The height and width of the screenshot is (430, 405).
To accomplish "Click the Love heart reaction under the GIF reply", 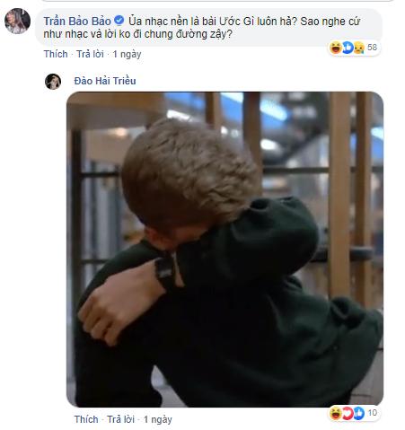I will [x=348, y=413].
